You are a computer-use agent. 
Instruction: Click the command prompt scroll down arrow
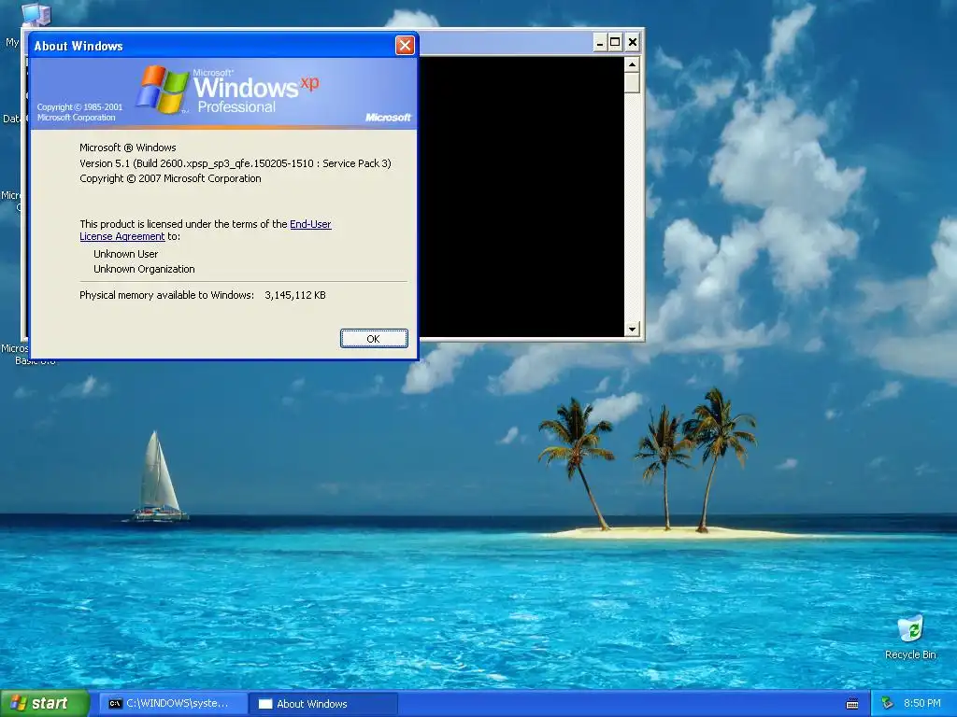[633, 330]
